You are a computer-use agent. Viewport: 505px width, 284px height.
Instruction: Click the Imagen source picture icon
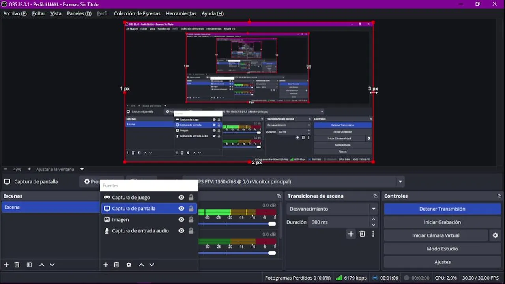(107, 220)
